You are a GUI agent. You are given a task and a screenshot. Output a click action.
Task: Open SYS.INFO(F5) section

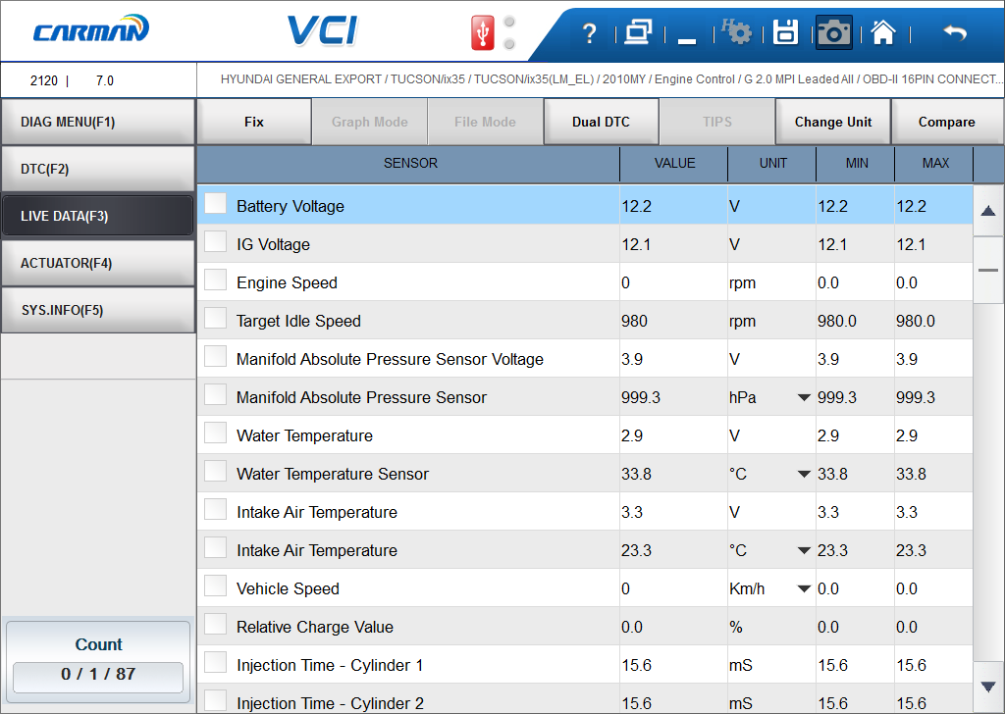pyautogui.click(x=97, y=310)
